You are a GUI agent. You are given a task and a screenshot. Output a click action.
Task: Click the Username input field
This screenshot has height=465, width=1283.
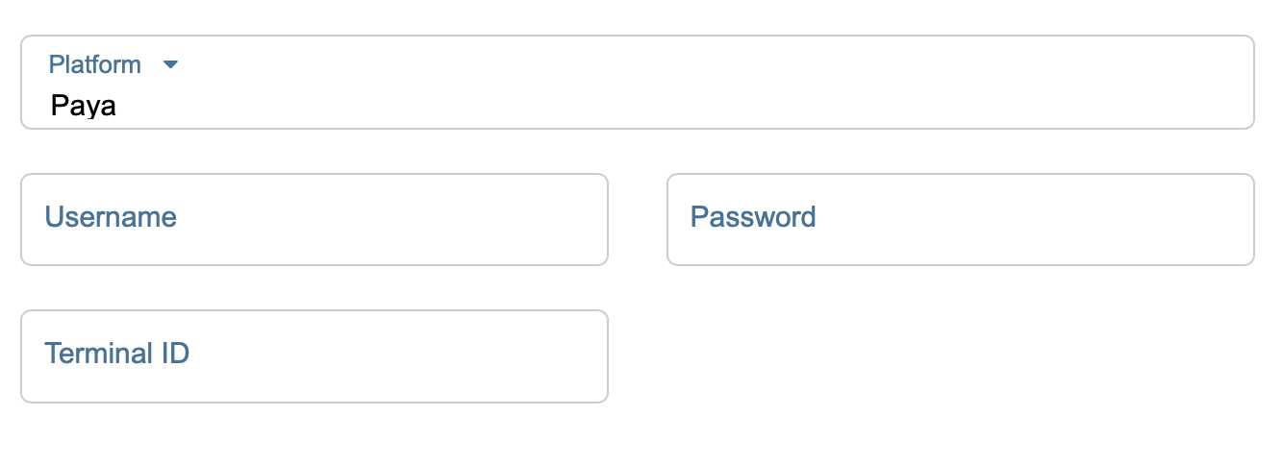(314, 219)
